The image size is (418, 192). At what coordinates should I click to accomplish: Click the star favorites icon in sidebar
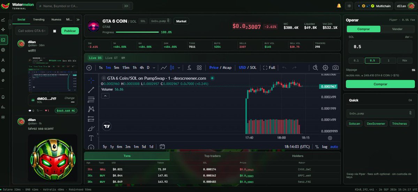click(x=3, y=80)
